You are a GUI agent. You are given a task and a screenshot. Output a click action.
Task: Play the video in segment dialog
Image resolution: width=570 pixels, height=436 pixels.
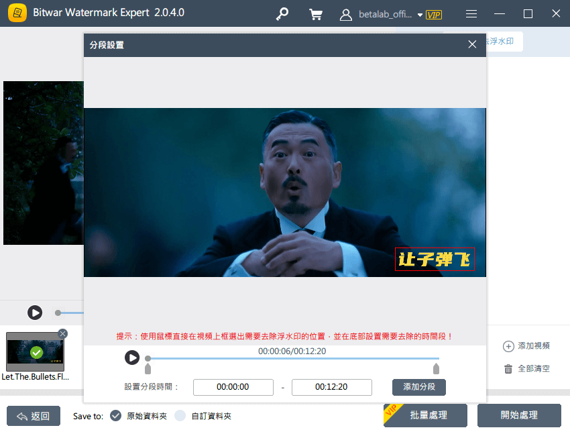click(132, 358)
